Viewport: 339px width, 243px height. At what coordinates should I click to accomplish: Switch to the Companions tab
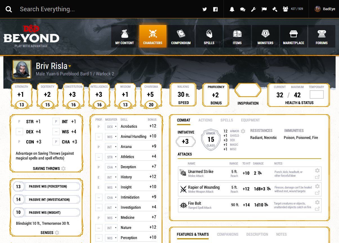tap(228, 234)
